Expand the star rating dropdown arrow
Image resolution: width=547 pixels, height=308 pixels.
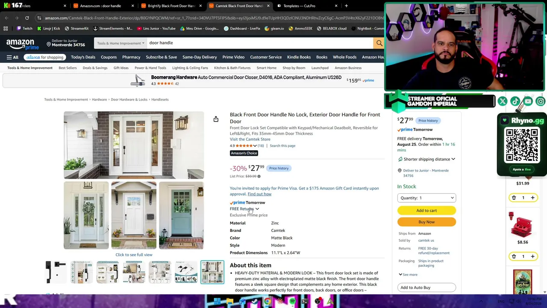pyautogui.click(x=255, y=146)
